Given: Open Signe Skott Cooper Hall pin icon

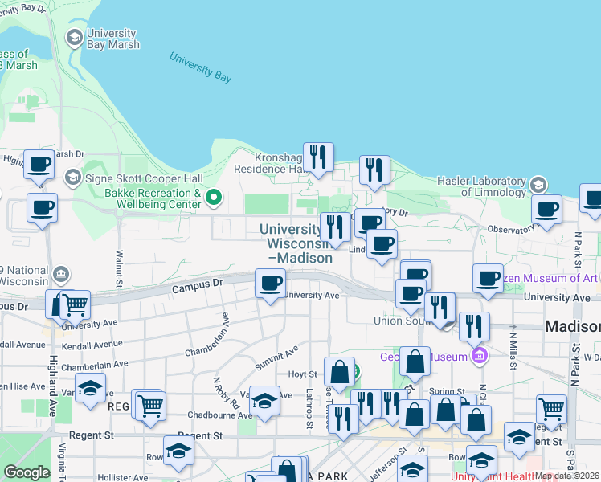Looking at the screenshot, I should pyautogui.click(x=73, y=178).
